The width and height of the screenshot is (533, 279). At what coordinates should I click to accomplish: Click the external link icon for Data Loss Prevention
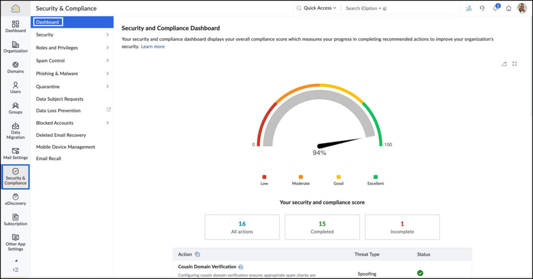tap(108, 110)
